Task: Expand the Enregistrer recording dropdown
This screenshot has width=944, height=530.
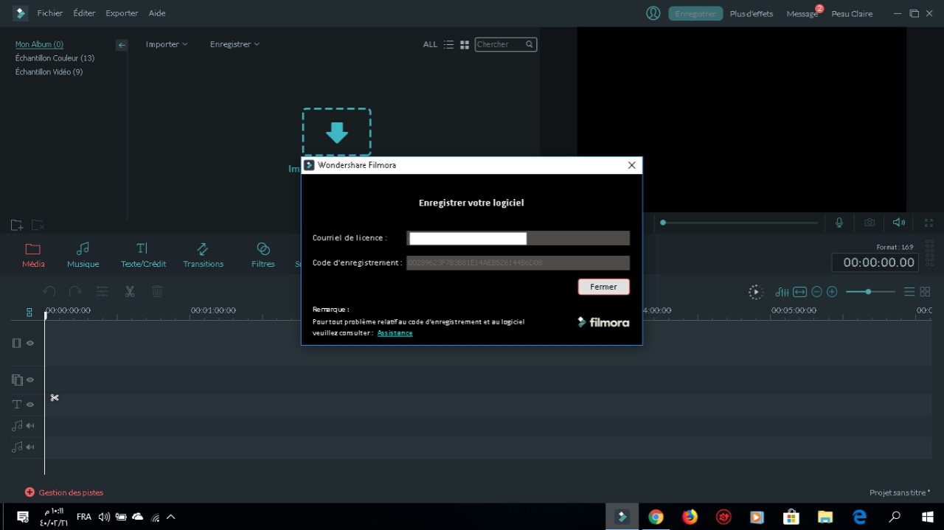Action: (x=235, y=44)
